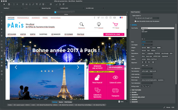
Task: Insert a table via toolbar icon
Action: [23, 4]
